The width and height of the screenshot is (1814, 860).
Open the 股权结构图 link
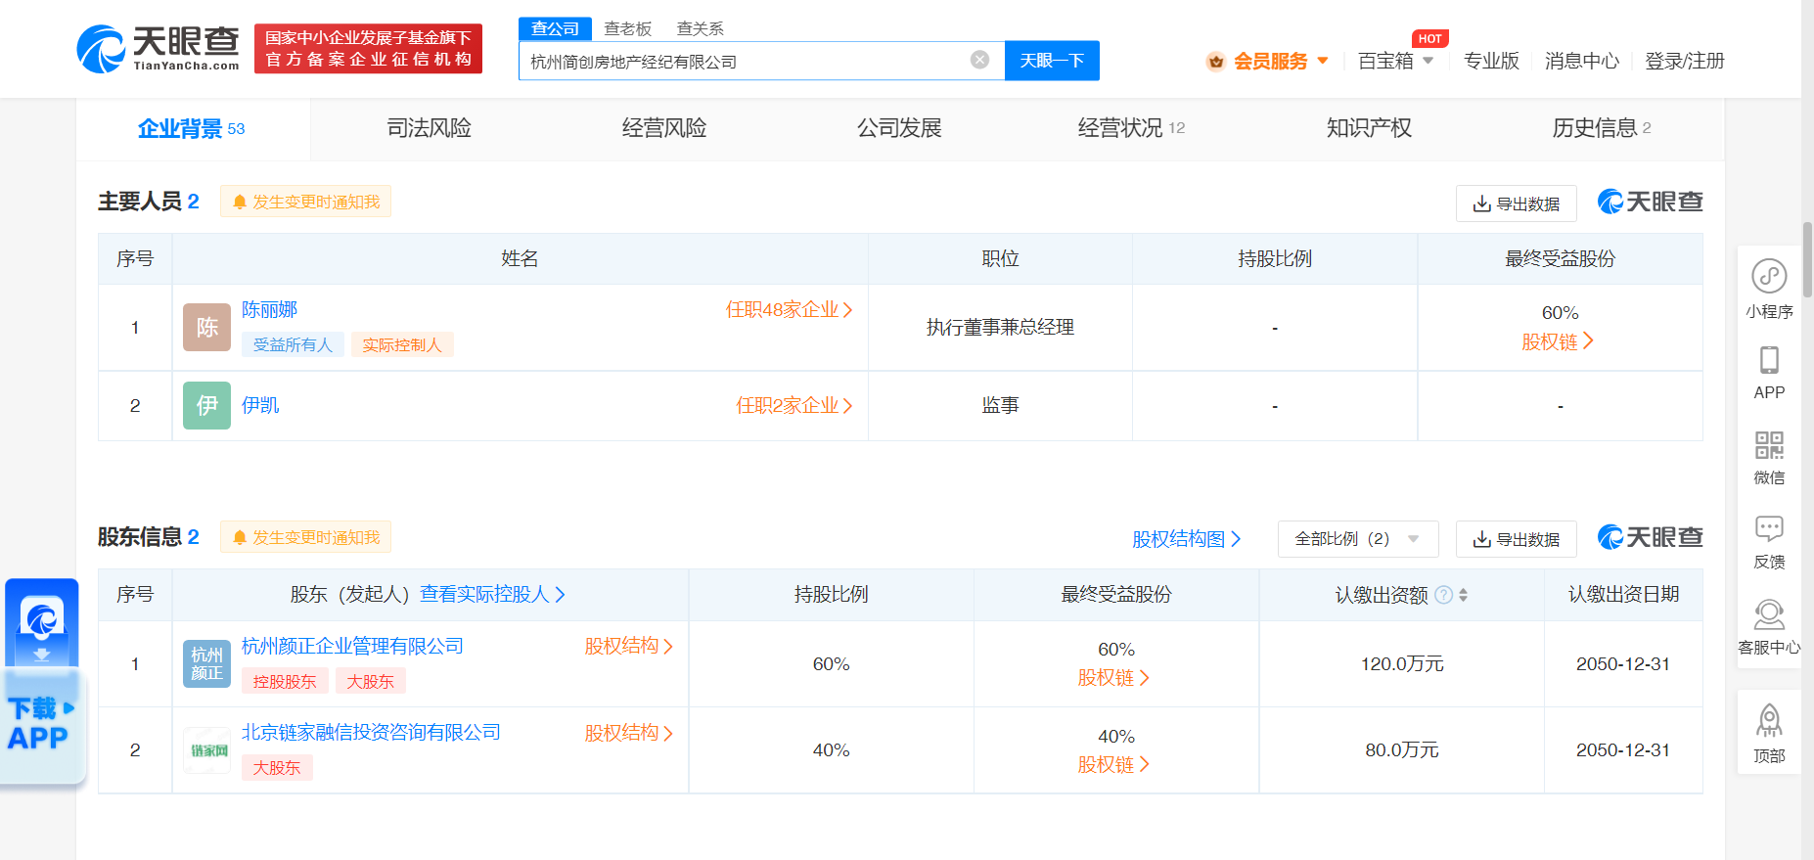click(x=1186, y=539)
